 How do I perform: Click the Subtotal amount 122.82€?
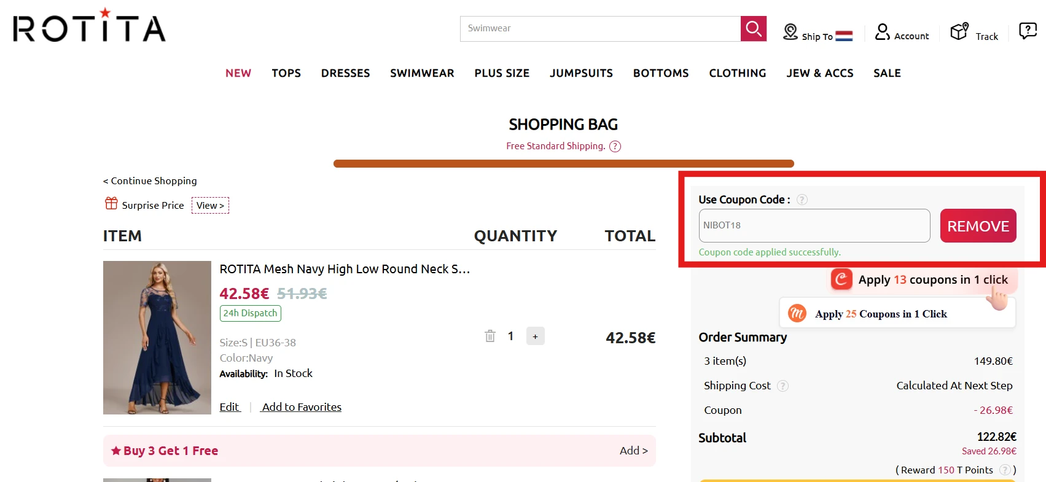click(x=997, y=437)
